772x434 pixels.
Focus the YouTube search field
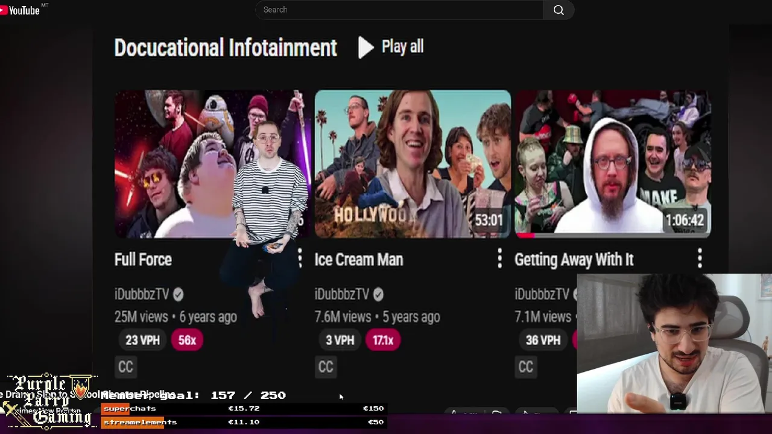pyautogui.click(x=399, y=10)
